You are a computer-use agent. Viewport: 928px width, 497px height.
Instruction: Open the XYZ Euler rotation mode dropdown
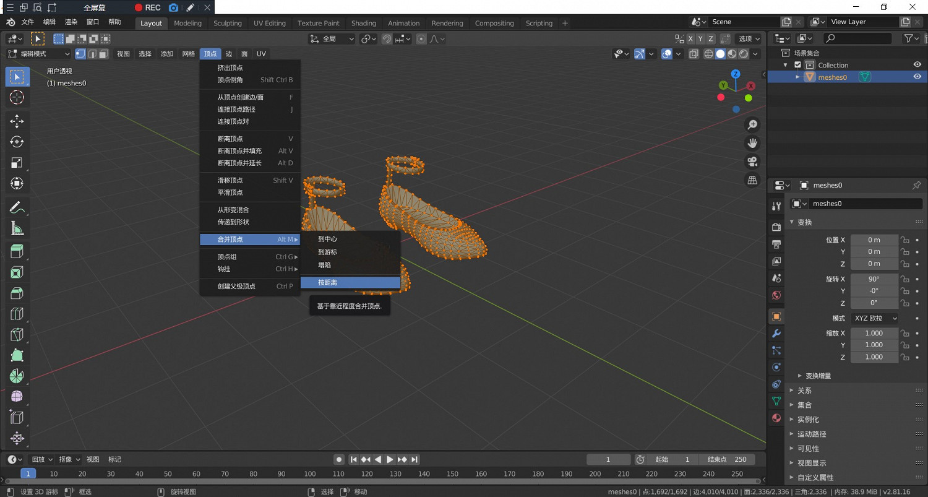874,318
